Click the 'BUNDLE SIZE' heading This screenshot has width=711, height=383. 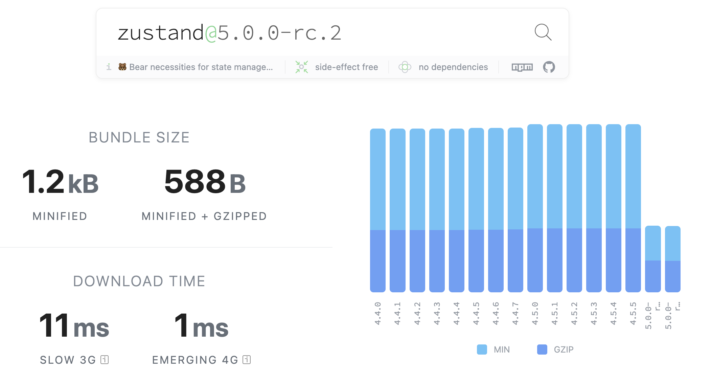coord(139,138)
